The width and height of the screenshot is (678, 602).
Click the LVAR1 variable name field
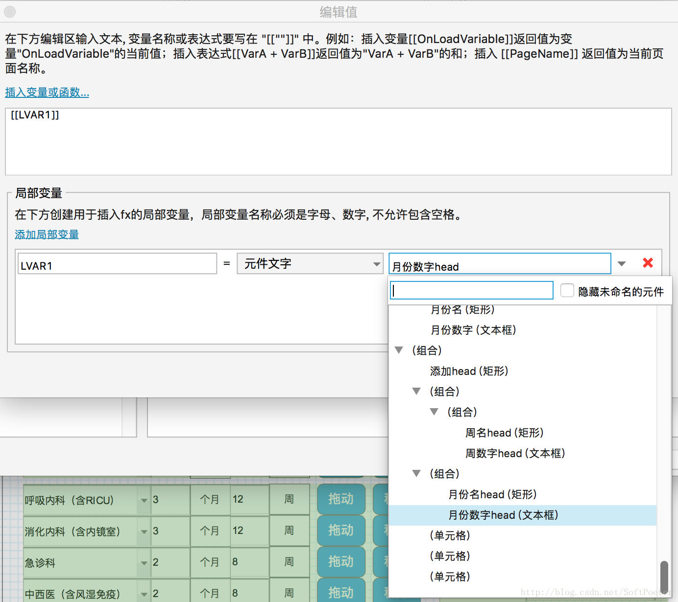click(117, 264)
